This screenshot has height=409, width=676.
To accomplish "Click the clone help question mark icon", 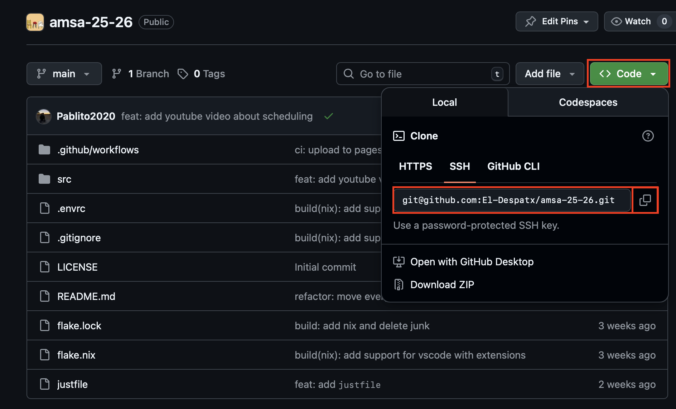I will click(x=648, y=136).
